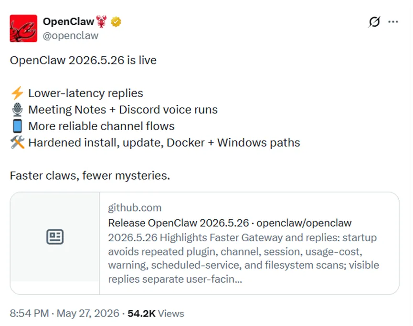Screen dimensions: 413x326
Task: Click the gold verified badge
Action: [x=116, y=21]
